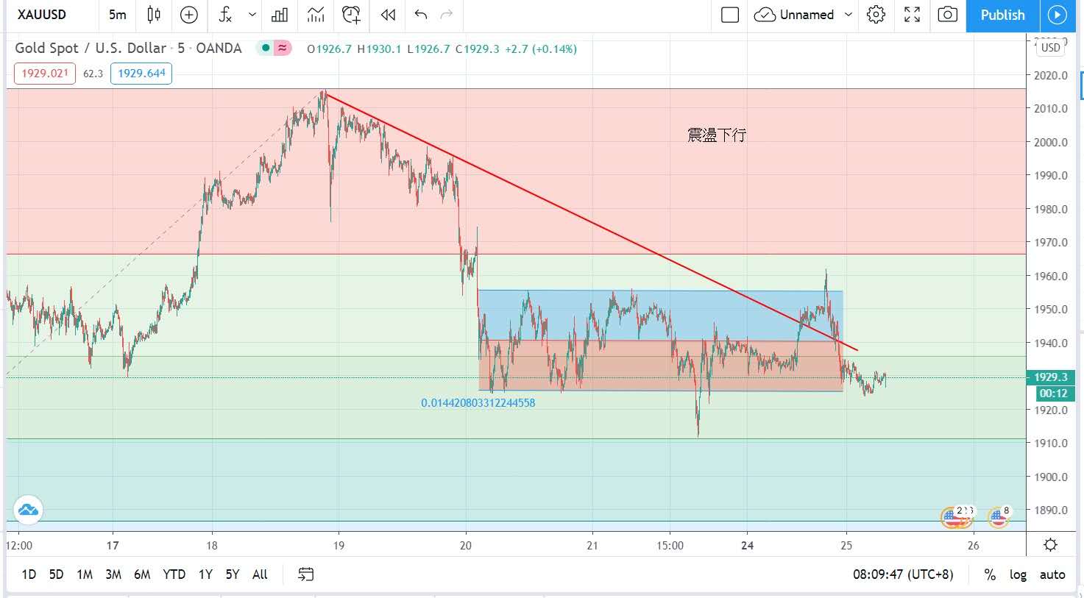Select the YTD date range tab
The width and height of the screenshot is (1084, 598).
174,574
